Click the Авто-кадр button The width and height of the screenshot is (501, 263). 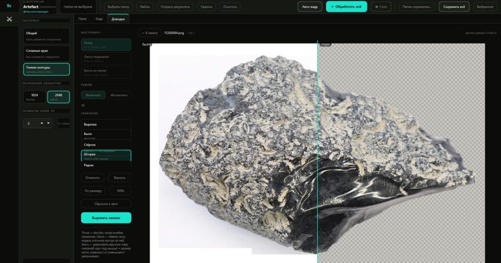pyautogui.click(x=310, y=7)
